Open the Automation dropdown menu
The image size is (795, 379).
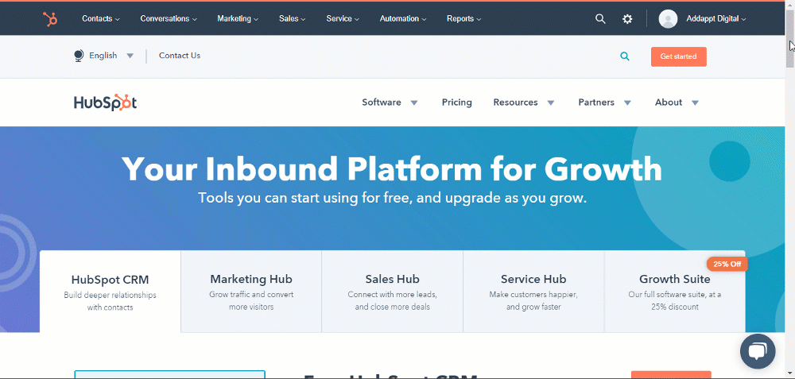[403, 19]
